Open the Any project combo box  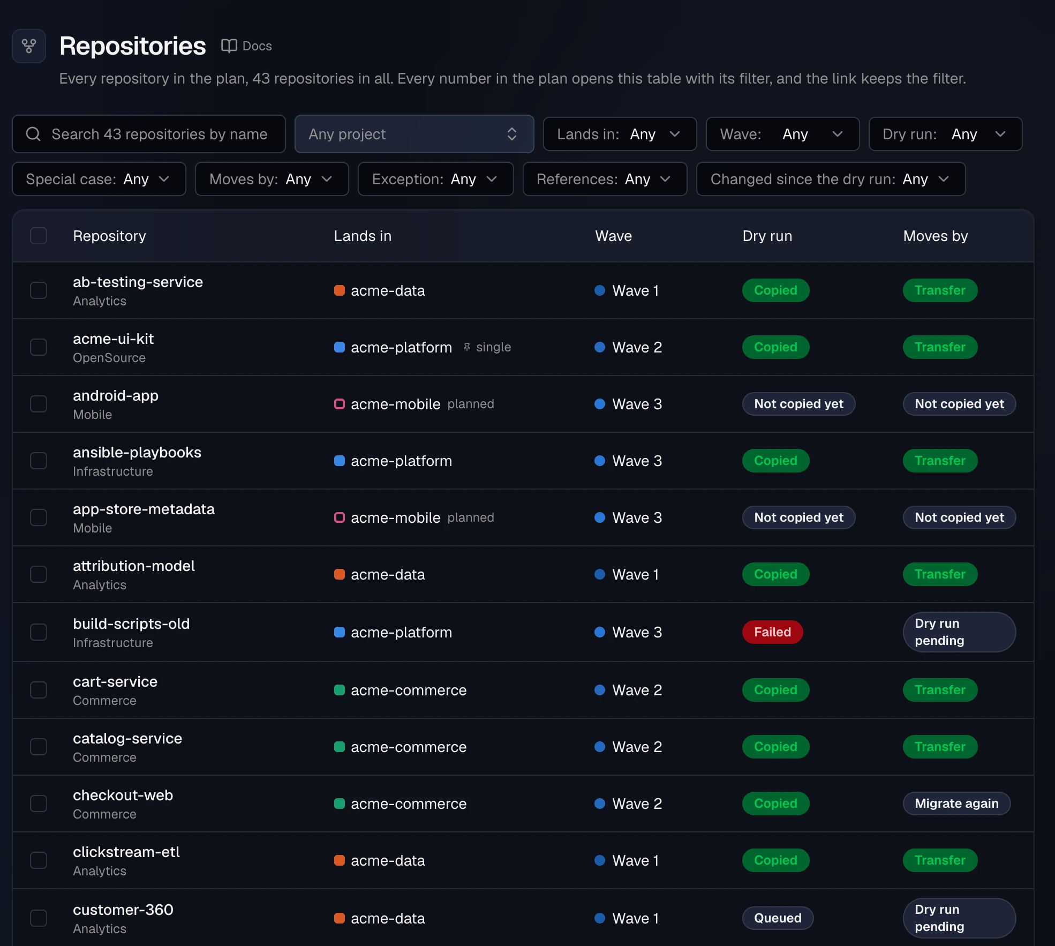pos(414,134)
